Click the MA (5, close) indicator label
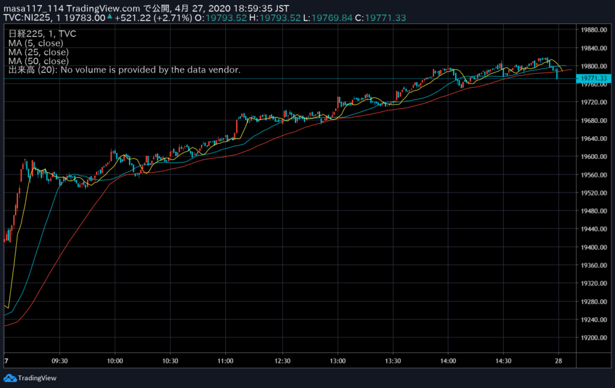The height and width of the screenshot is (388, 615). tap(35, 43)
